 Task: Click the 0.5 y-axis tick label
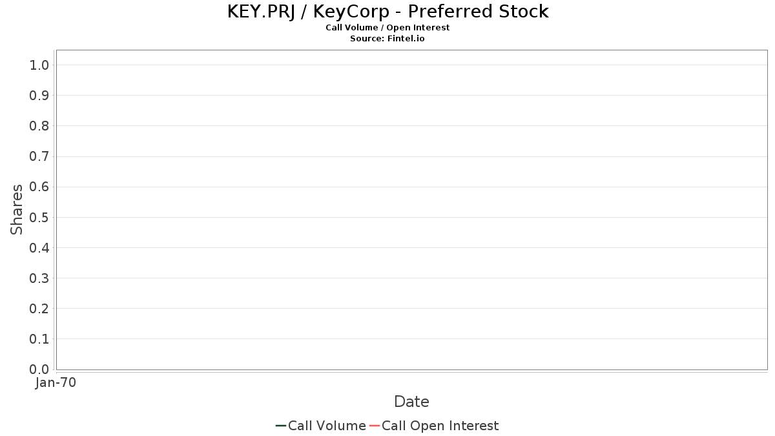[39, 218]
